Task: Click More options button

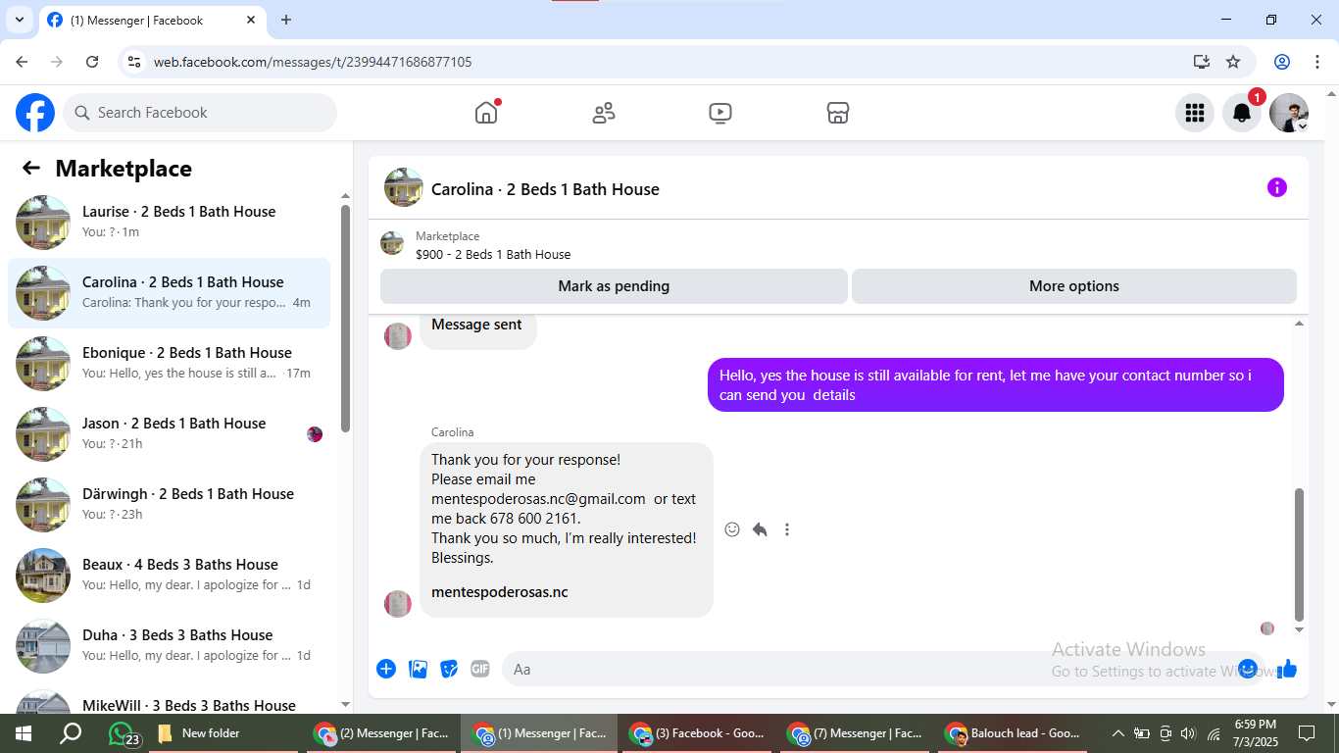Action: pos(1074,286)
